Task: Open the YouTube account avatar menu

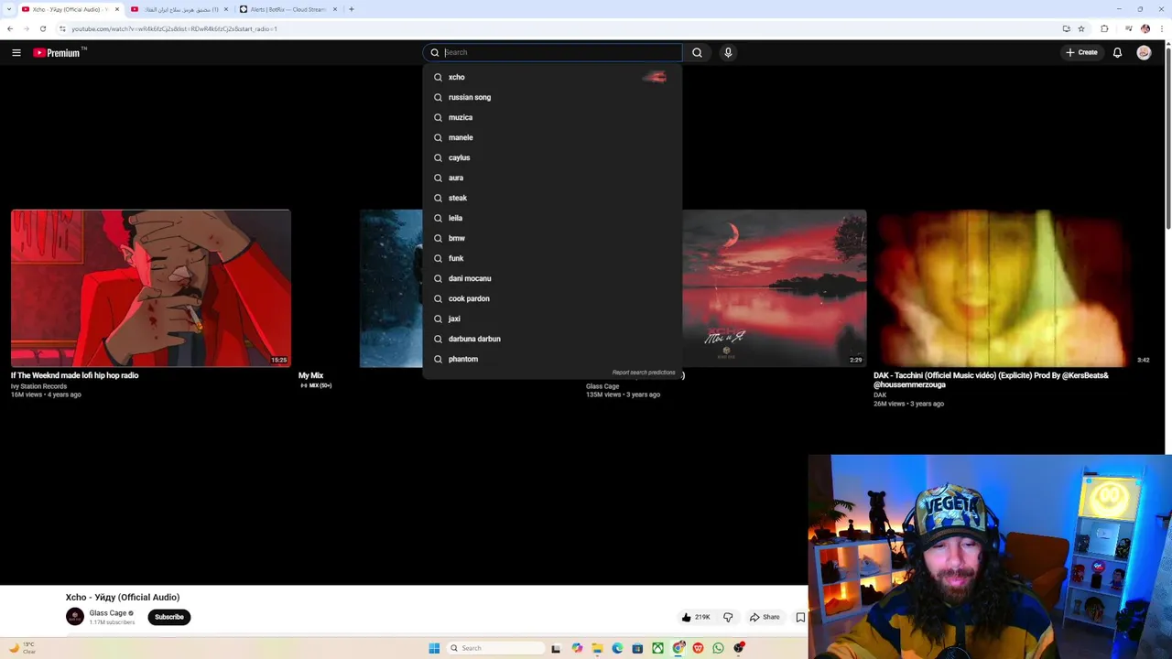Action: click(1144, 52)
